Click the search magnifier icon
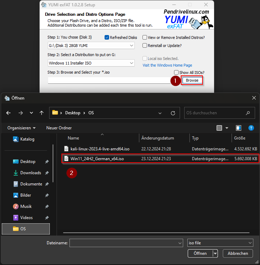Screen dimensions: 260x265 tap(248, 113)
